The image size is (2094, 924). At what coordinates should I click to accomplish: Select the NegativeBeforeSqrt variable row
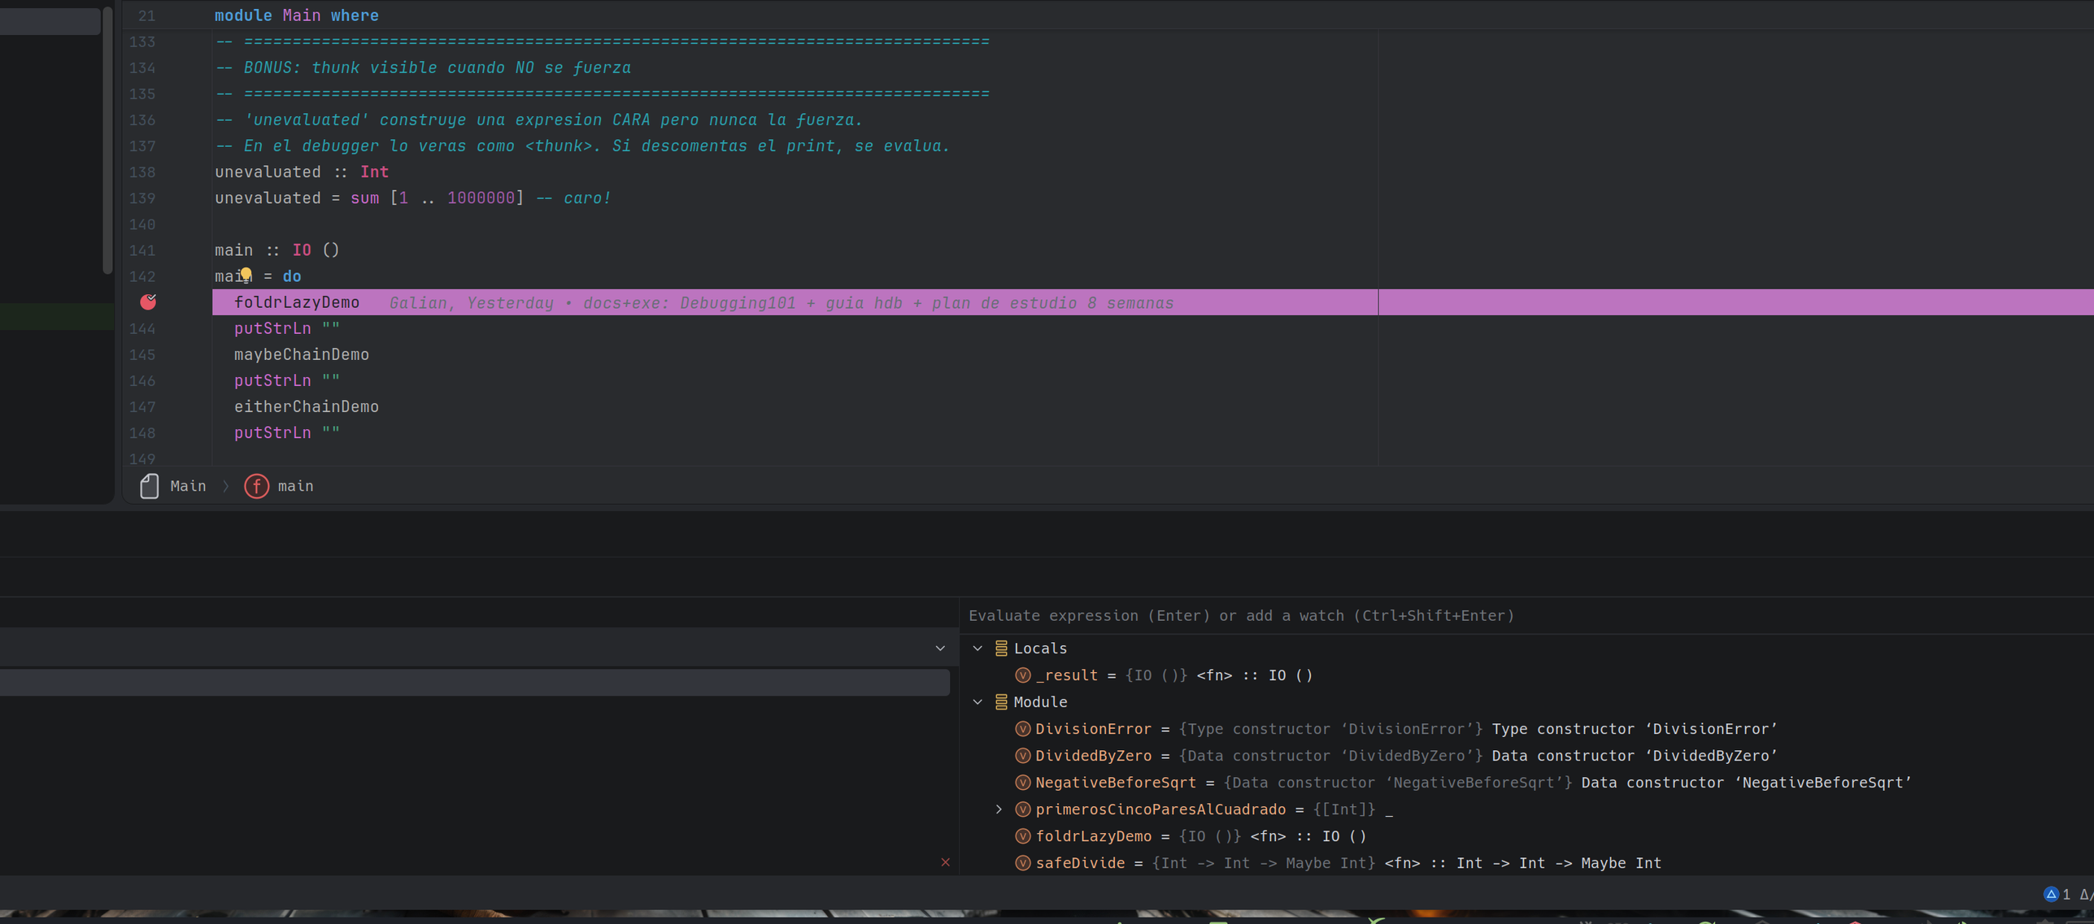pyautogui.click(x=1525, y=783)
